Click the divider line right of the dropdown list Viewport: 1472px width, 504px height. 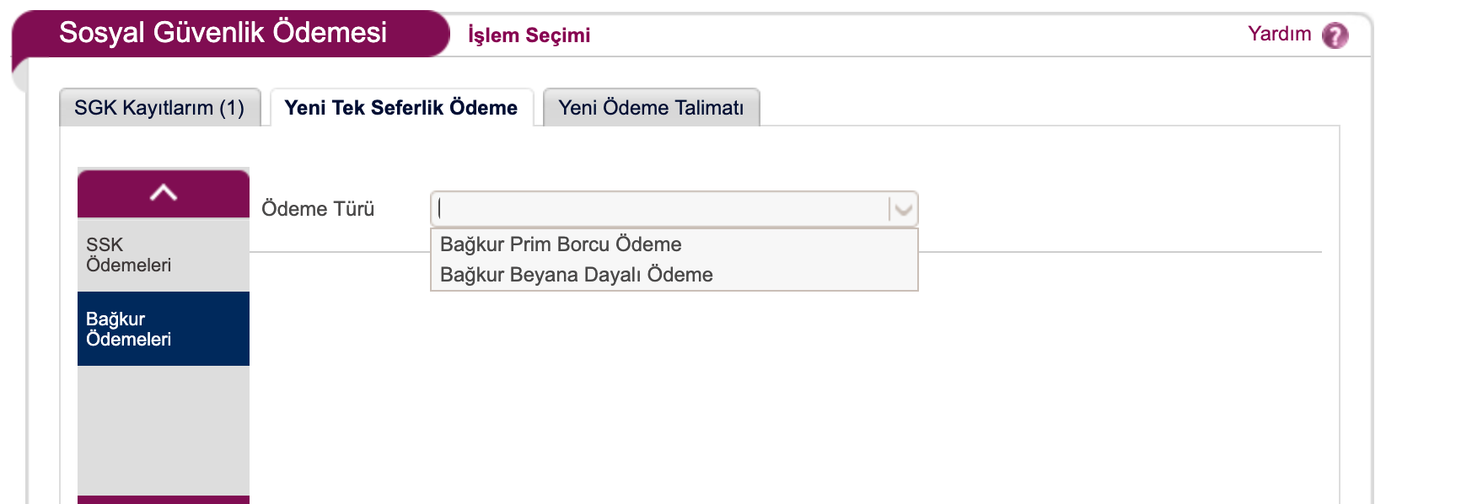click(x=1120, y=251)
